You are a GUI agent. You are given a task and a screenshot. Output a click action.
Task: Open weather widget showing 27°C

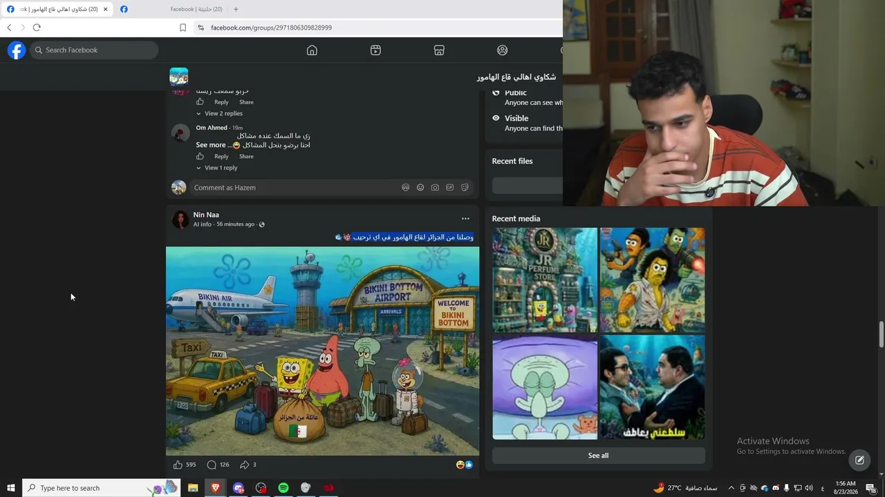tap(685, 488)
